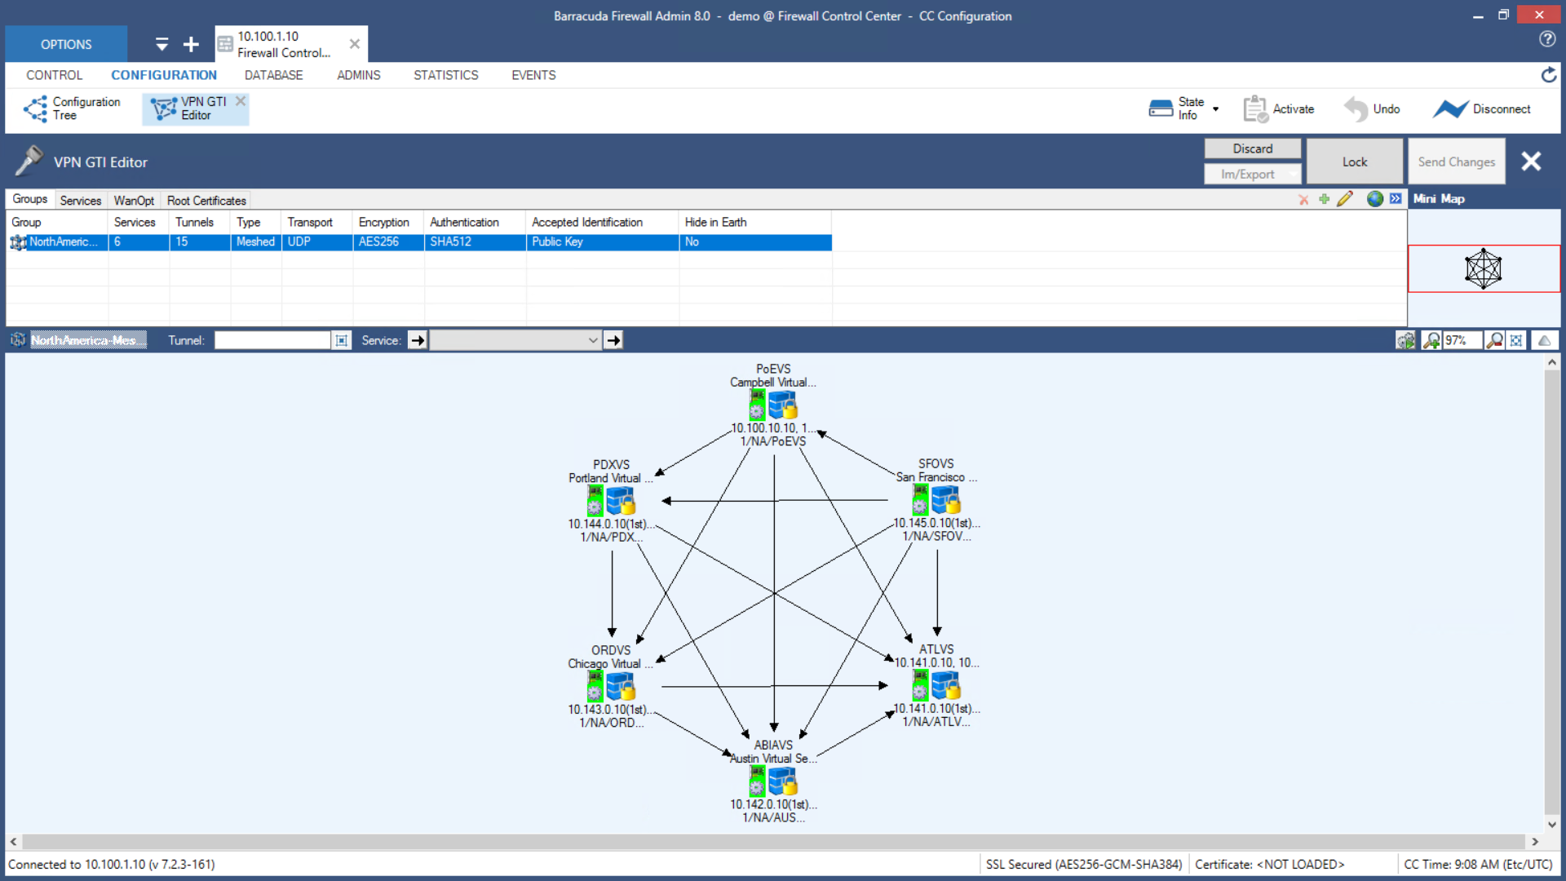Select the PoEVS Campbell Virtual node
1566x881 pixels.
coord(772,405)
